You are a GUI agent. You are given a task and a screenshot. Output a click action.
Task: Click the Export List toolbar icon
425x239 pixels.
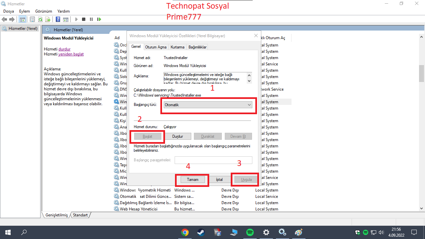[48, 20]
